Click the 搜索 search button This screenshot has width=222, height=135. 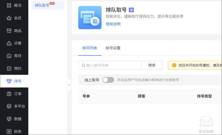pos(152,65)
